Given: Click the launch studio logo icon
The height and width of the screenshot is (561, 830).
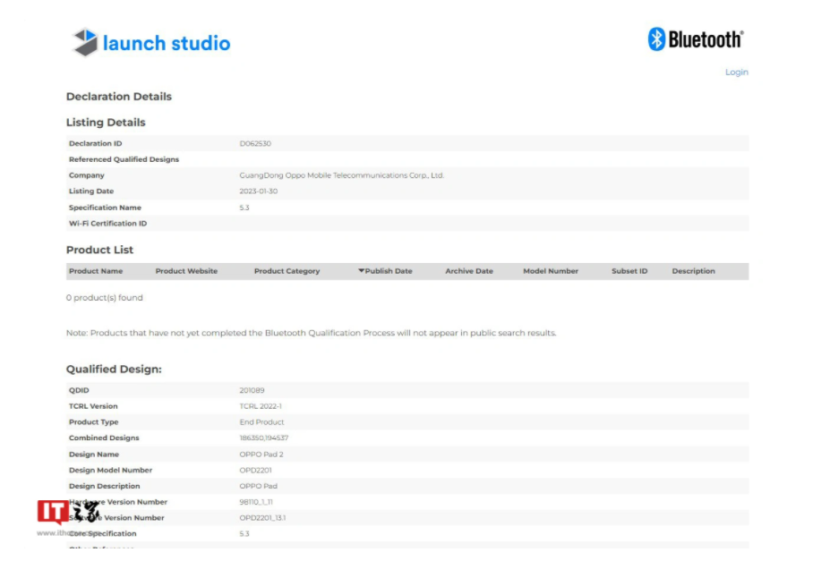Looking at the screenshot, I should click(85, 42).
